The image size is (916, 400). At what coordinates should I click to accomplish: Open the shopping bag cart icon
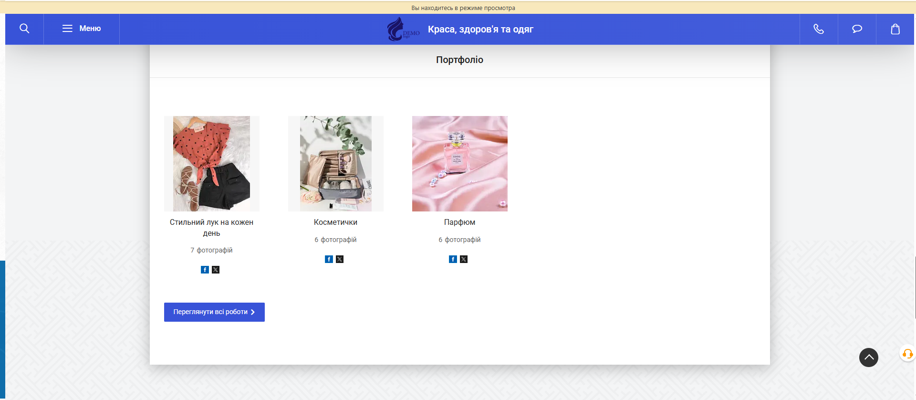(895, 29)
